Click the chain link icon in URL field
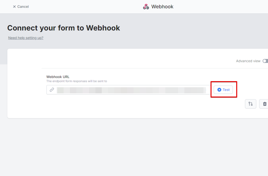The width and height of the screenshot is (268, 176). pos(52,90)
